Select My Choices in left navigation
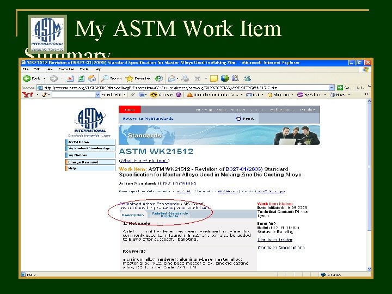This screenshot has height=294, width=392. 90,155
